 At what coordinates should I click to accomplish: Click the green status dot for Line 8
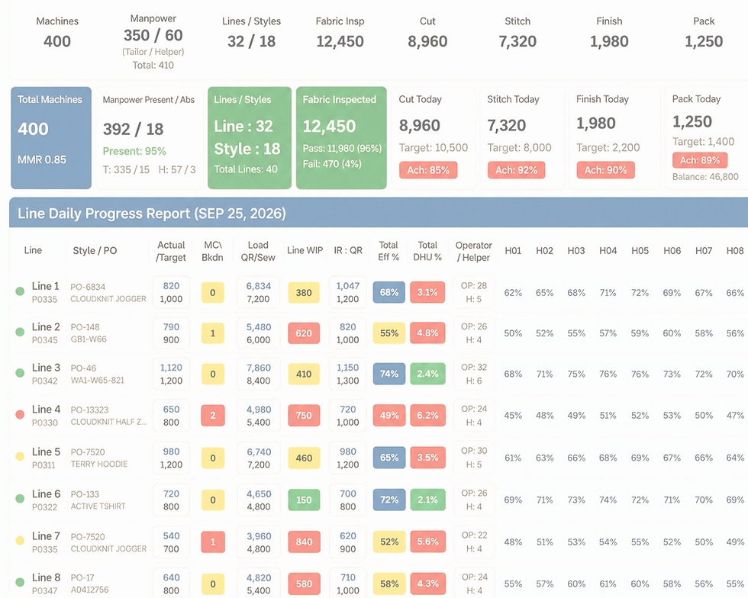pyautogui.click(x=20, y=582)
